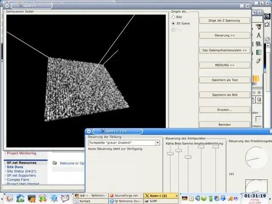The image size is (272, 204).
Task: Click the folder icon beside Welcome text
Action: (x=55, y=163)
